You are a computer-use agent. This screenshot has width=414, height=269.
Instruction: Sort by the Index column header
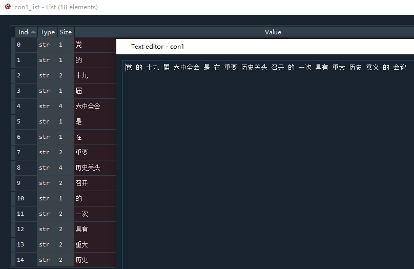pyautogui.click(x=27, y=32)
